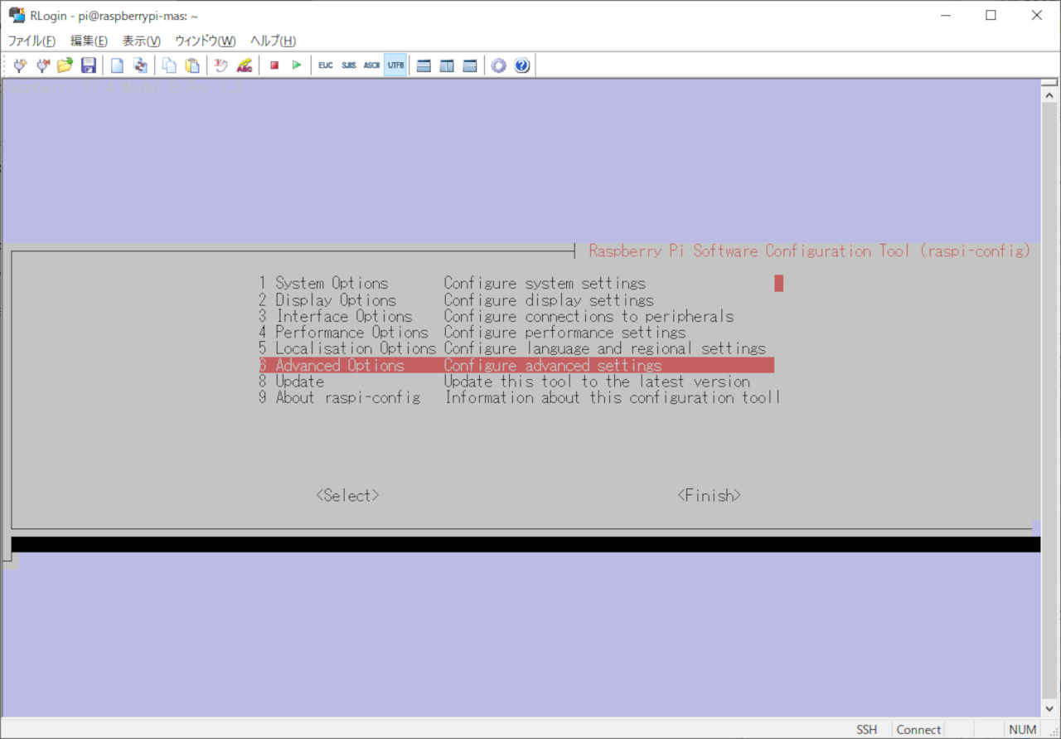Click 'Configure connections to peripherals' description

(589, 316)
